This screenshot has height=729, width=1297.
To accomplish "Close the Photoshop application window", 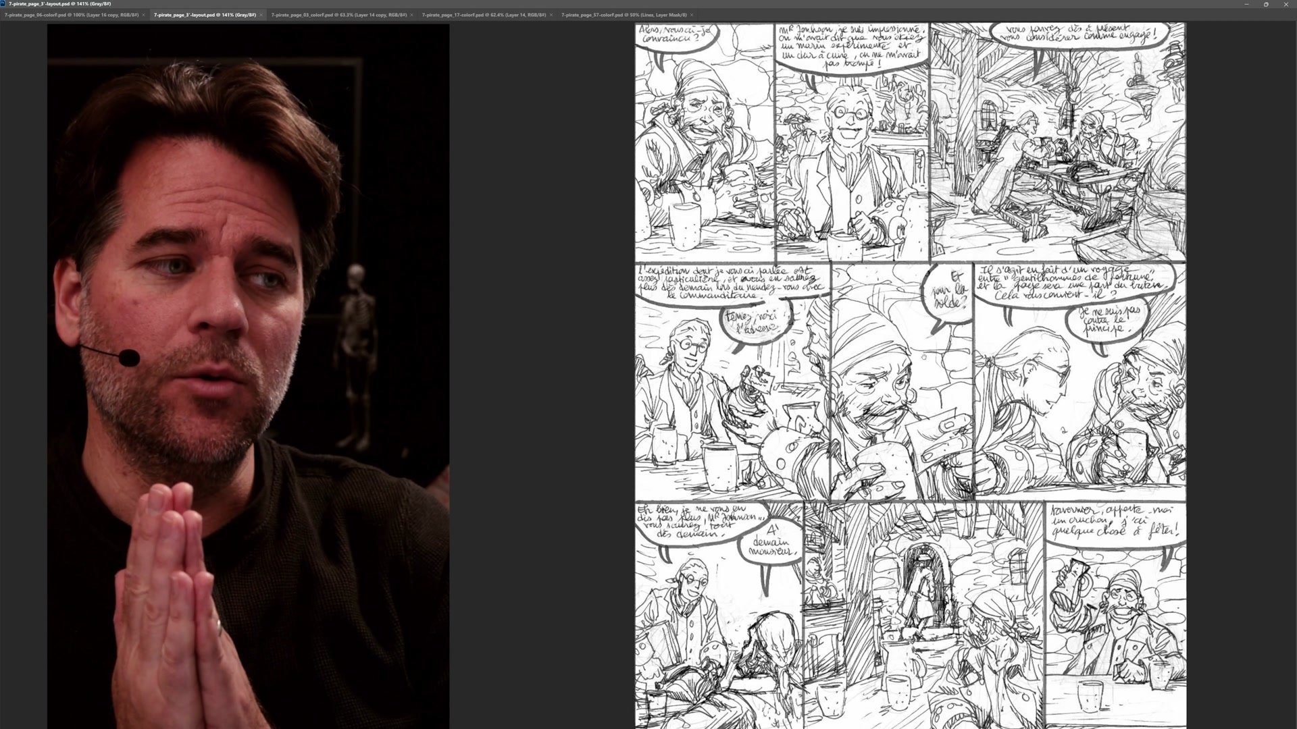I will 1286,4.
